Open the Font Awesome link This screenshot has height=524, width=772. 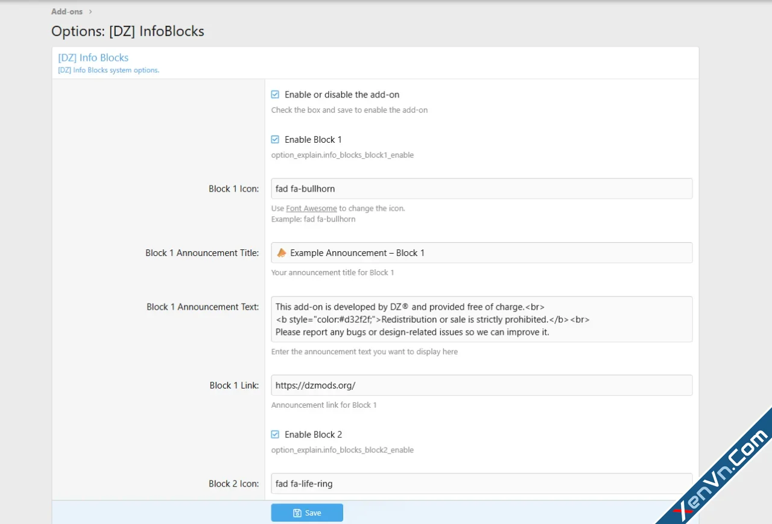pos(311,208)
